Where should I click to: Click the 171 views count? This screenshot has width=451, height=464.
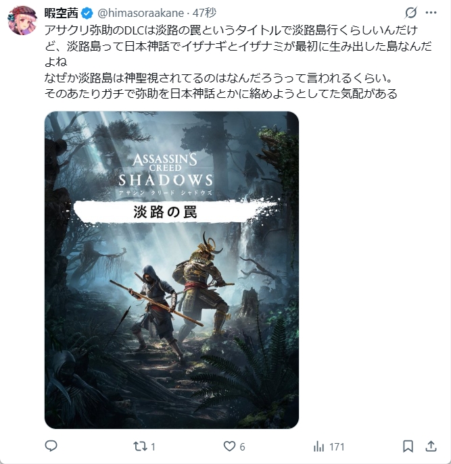(337, 446)
